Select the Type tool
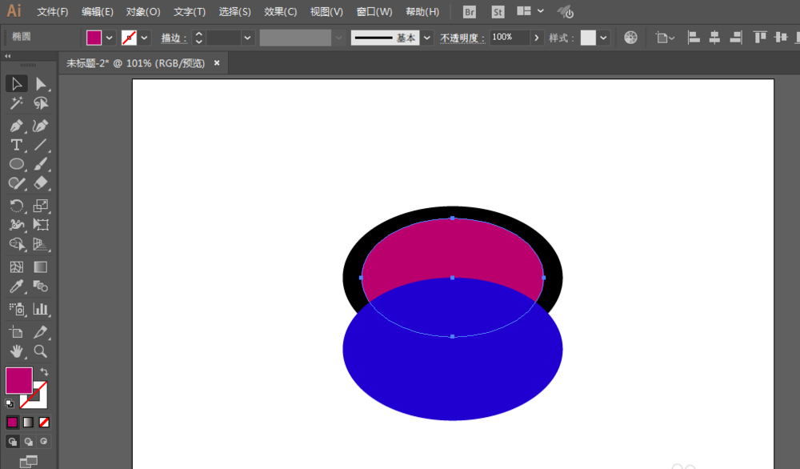Image resolution: width=800 pixels, height=469 pixels. 16,145
